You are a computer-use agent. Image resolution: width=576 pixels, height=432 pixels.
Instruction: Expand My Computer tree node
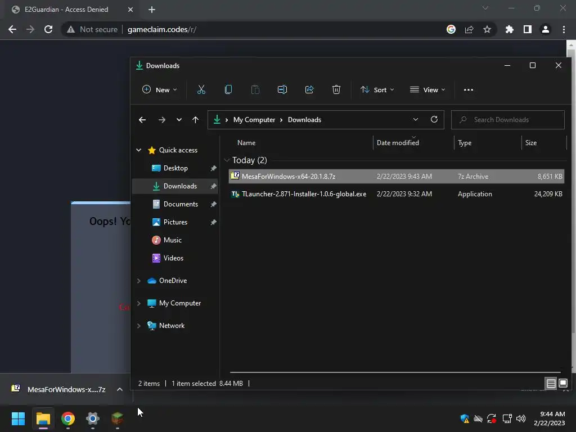(139, 303)
